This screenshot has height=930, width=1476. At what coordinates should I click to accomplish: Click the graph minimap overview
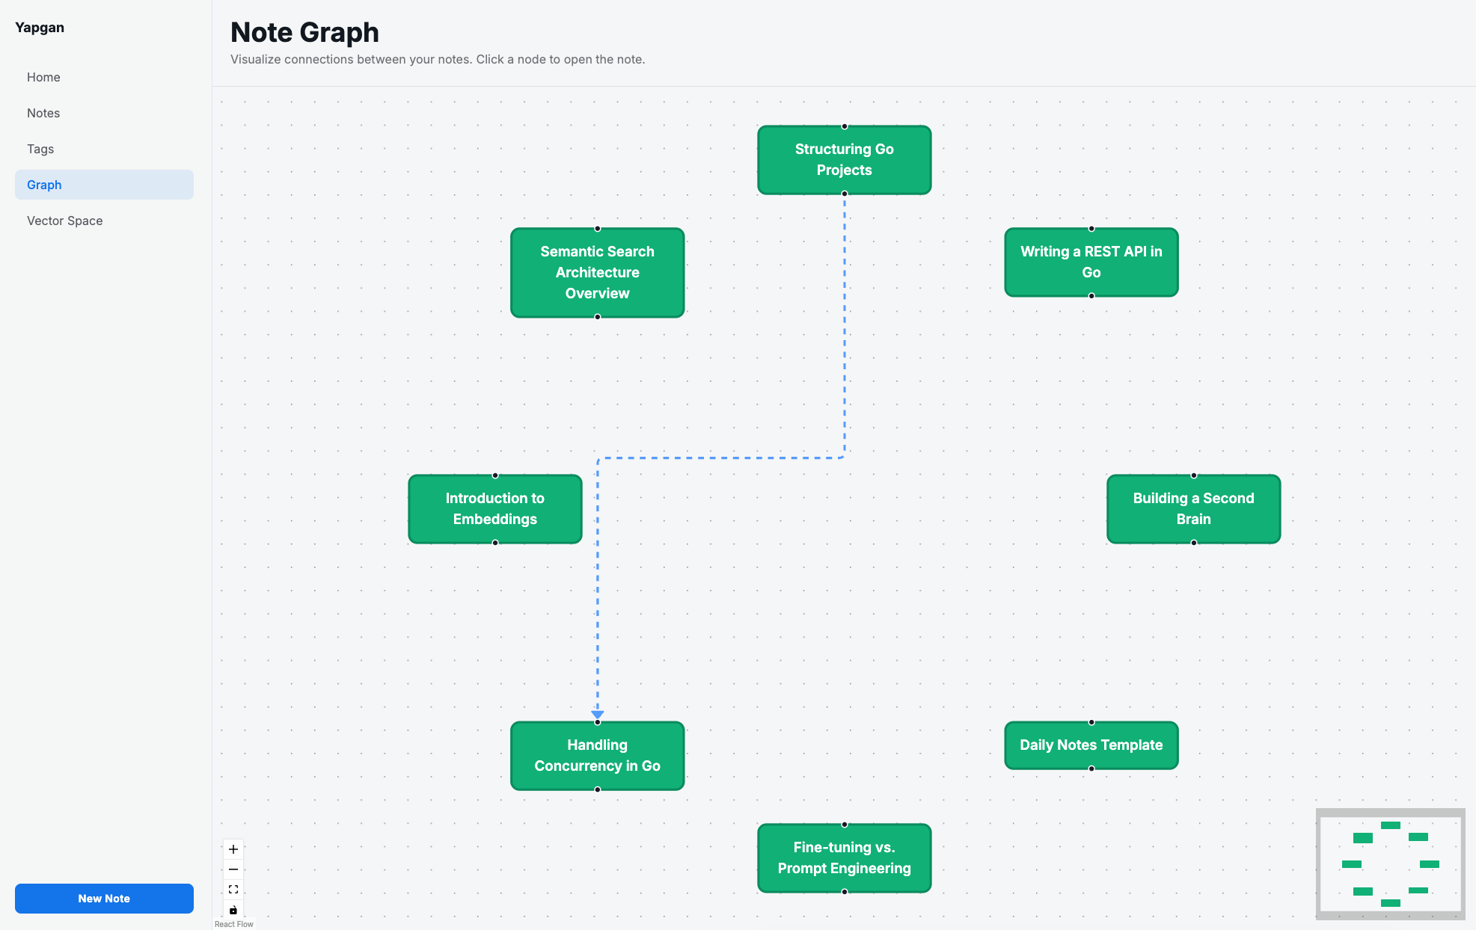point(1390,864)
